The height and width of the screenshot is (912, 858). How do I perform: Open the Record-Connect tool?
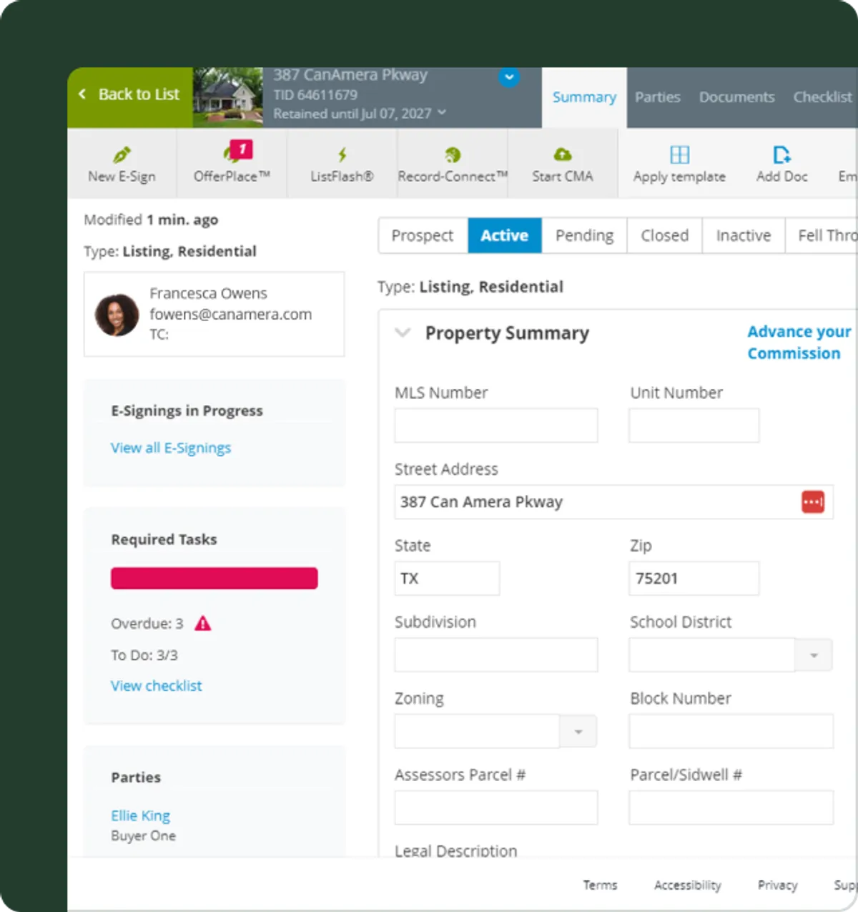(x=452, y=155)
